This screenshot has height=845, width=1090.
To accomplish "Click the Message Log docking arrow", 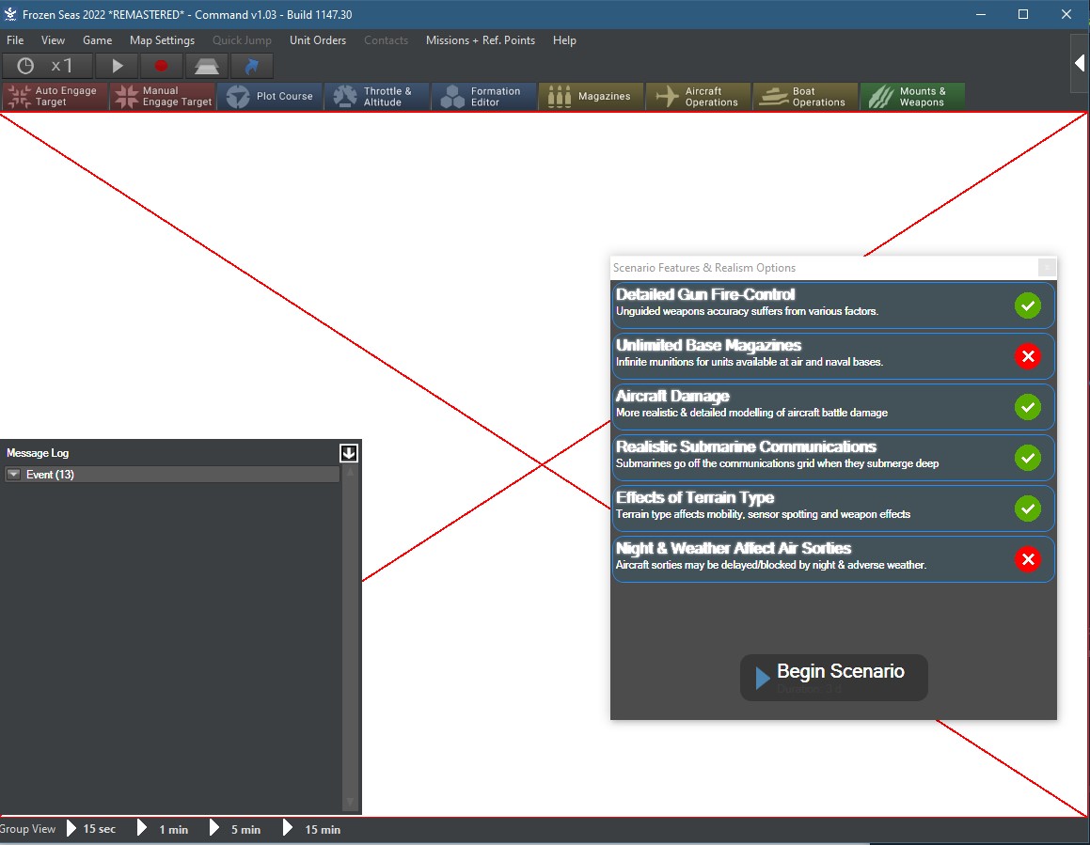I will point(349,452).
